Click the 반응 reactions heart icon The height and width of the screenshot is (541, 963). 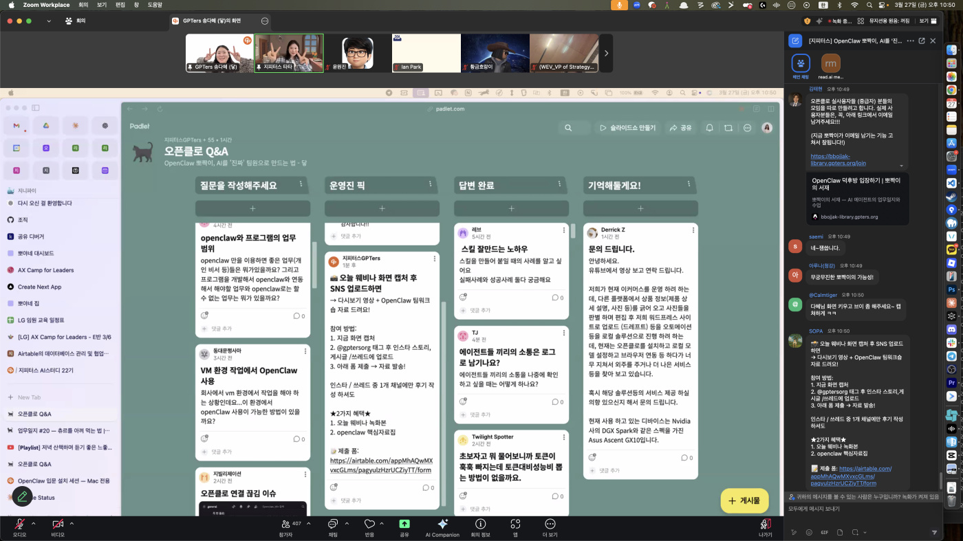pyautogui.click(x=369, y=525)
